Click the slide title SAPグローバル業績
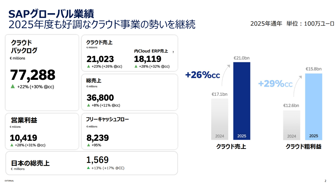The width and height of the screenshot is (336, 183). (x=51, y=13)
